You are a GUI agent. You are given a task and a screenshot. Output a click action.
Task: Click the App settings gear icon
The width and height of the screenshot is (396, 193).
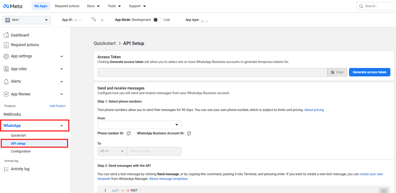(6, 56)
